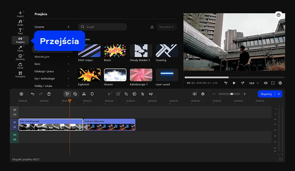295x171 pixels.
Task: Select the Abstrakcyjne category
Action: point(42,57)
